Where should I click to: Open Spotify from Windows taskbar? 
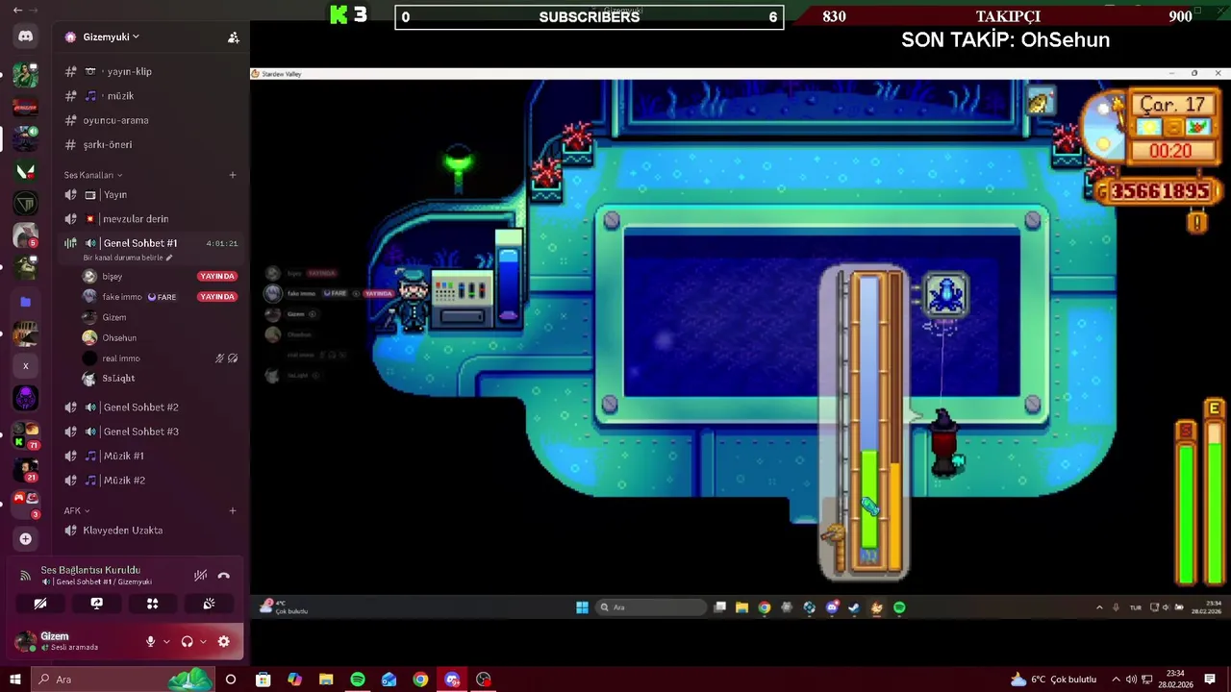click(358, 680)
